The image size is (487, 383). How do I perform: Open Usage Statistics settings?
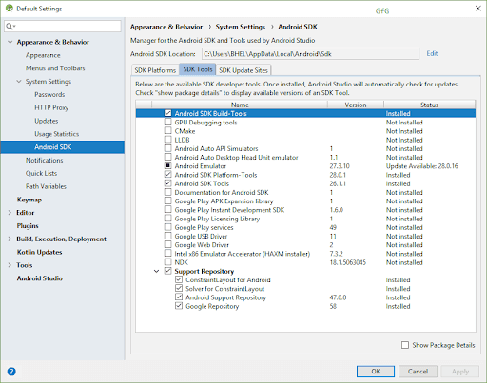pyautogui.click(x=56, y=134)
